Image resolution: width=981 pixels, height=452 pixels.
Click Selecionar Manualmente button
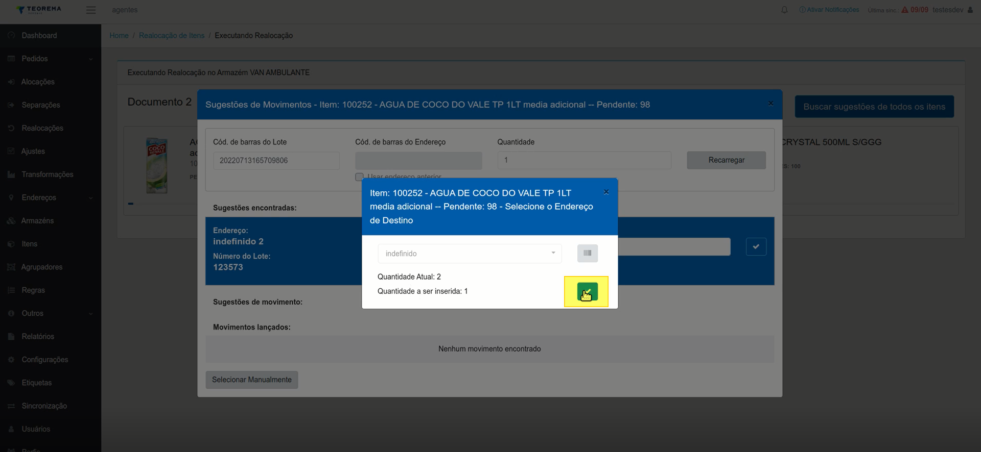pyautogui.click(x=252, y=380)
